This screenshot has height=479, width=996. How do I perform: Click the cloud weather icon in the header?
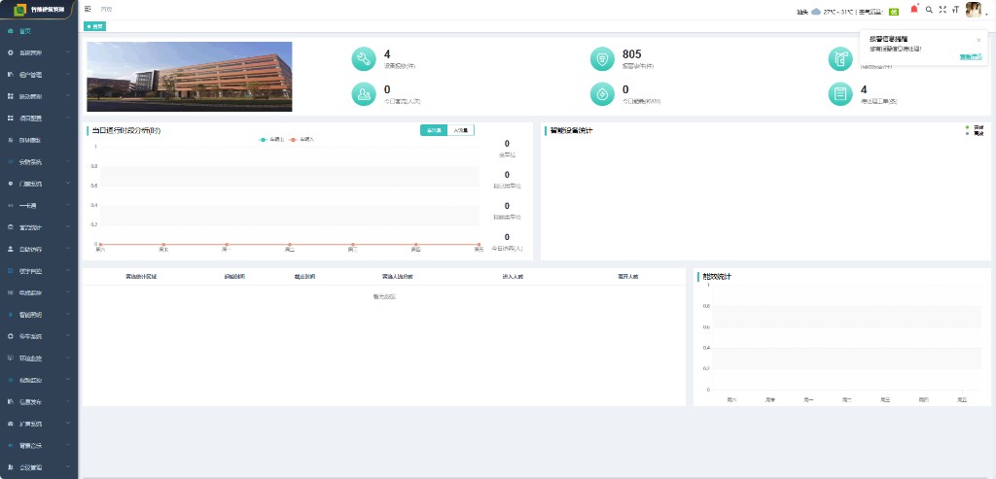[x=816, y=12]
